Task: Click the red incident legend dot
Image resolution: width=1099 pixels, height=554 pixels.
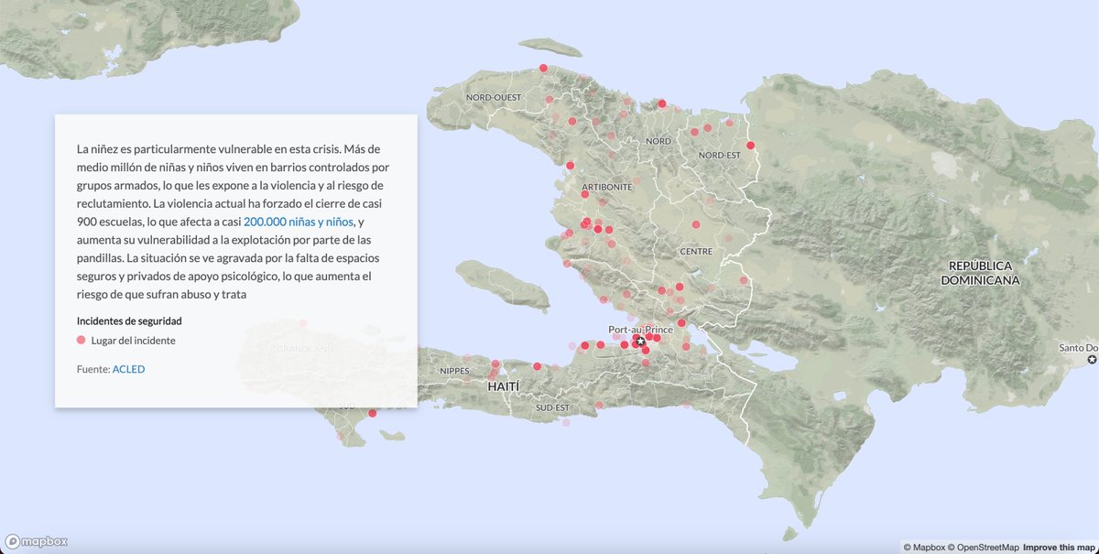Action: (x=82, y=340)
